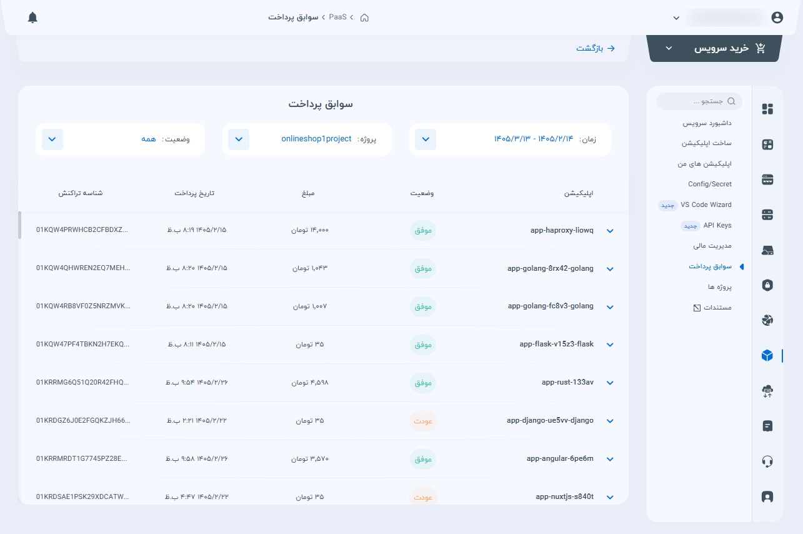Open the storage drive icon in the rail
Viewport: 803px width, 534px height.
click(768, 250)
